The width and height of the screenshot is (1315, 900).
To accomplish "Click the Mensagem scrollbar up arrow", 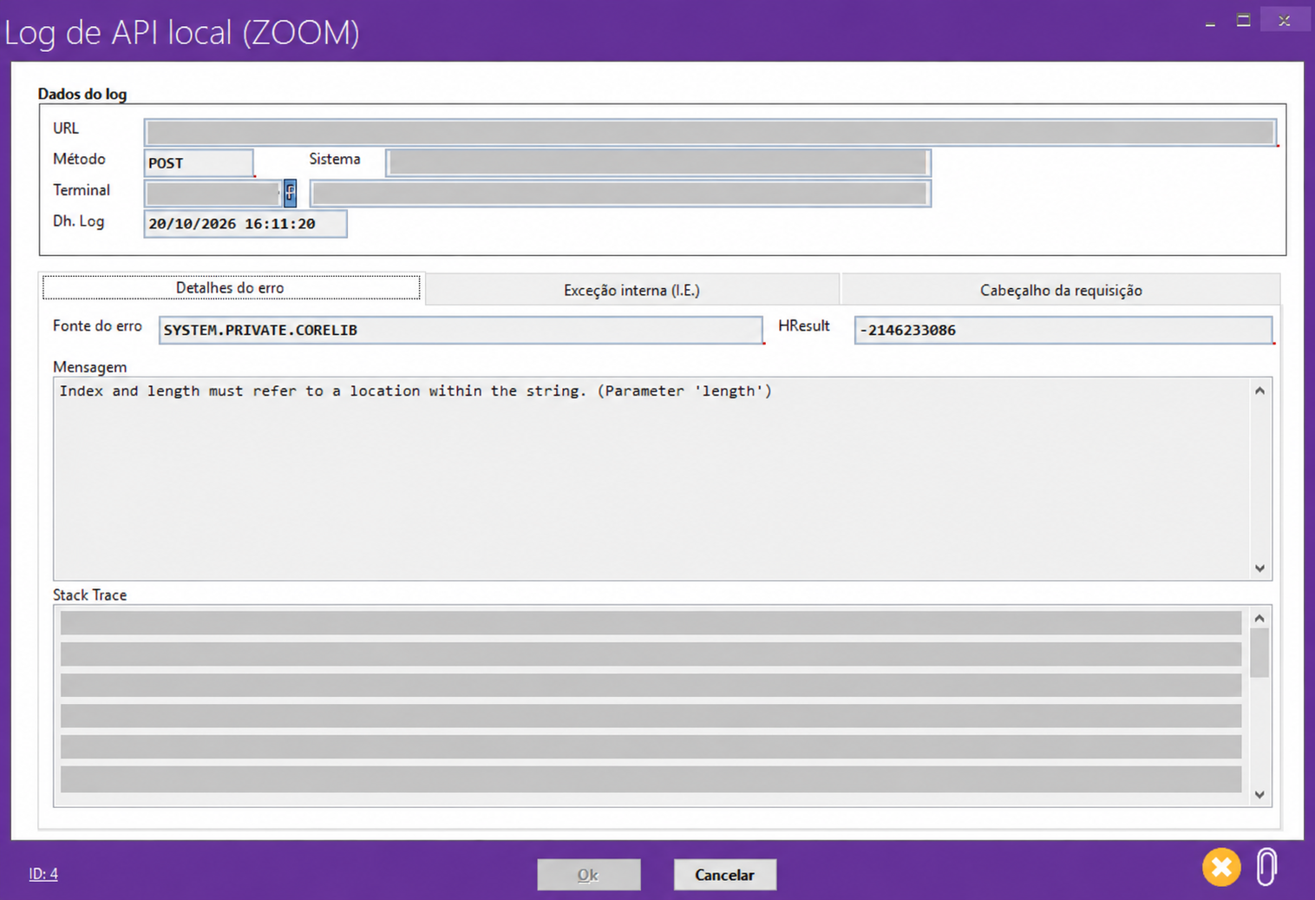I will click(x=1260, y=391).
